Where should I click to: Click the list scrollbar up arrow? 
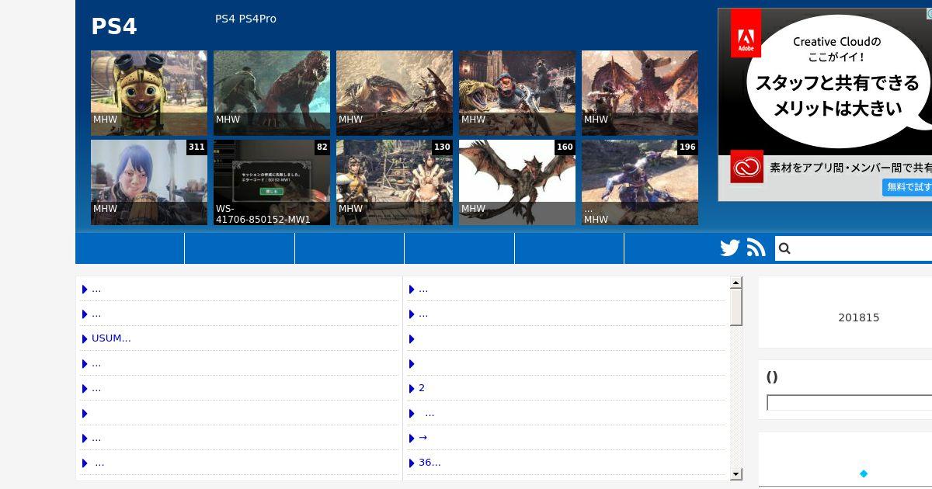click(x=736, y=283)
